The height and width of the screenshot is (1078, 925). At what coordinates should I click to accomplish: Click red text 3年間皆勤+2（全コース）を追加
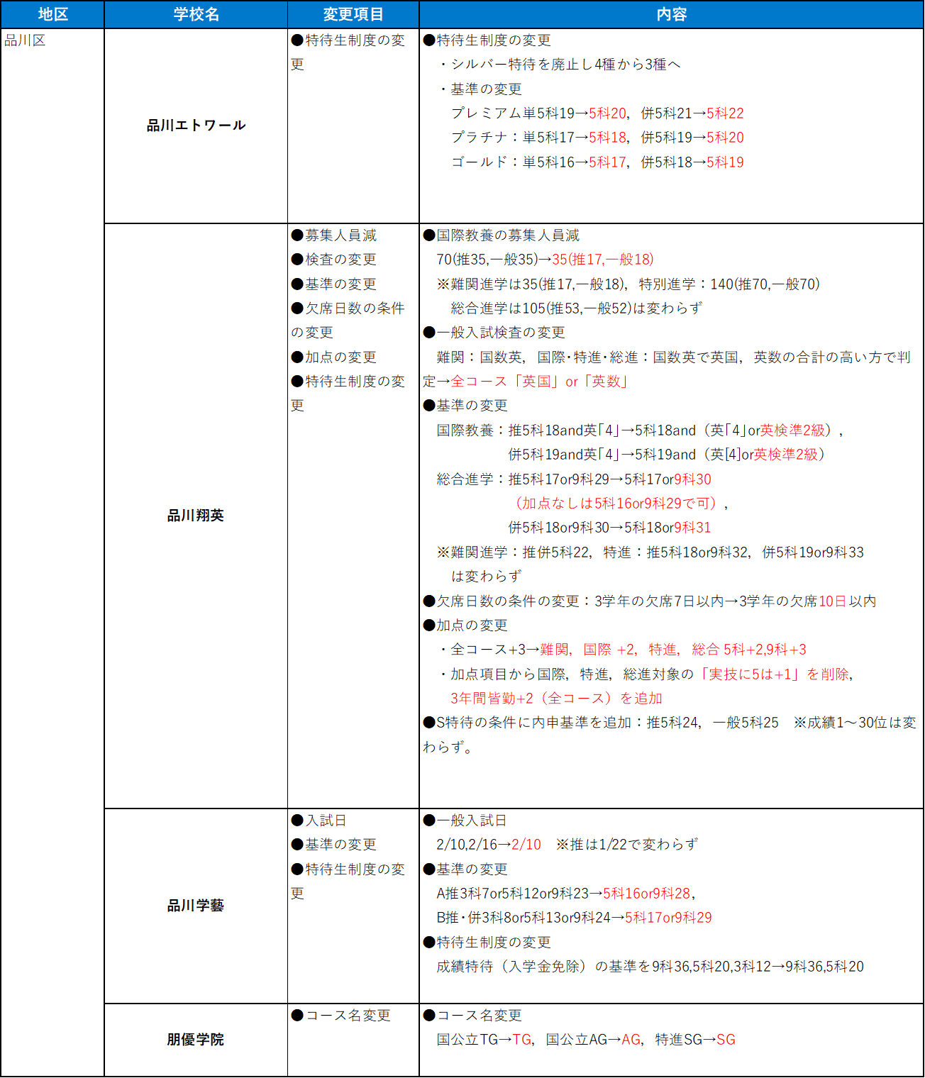pos(556,699)
